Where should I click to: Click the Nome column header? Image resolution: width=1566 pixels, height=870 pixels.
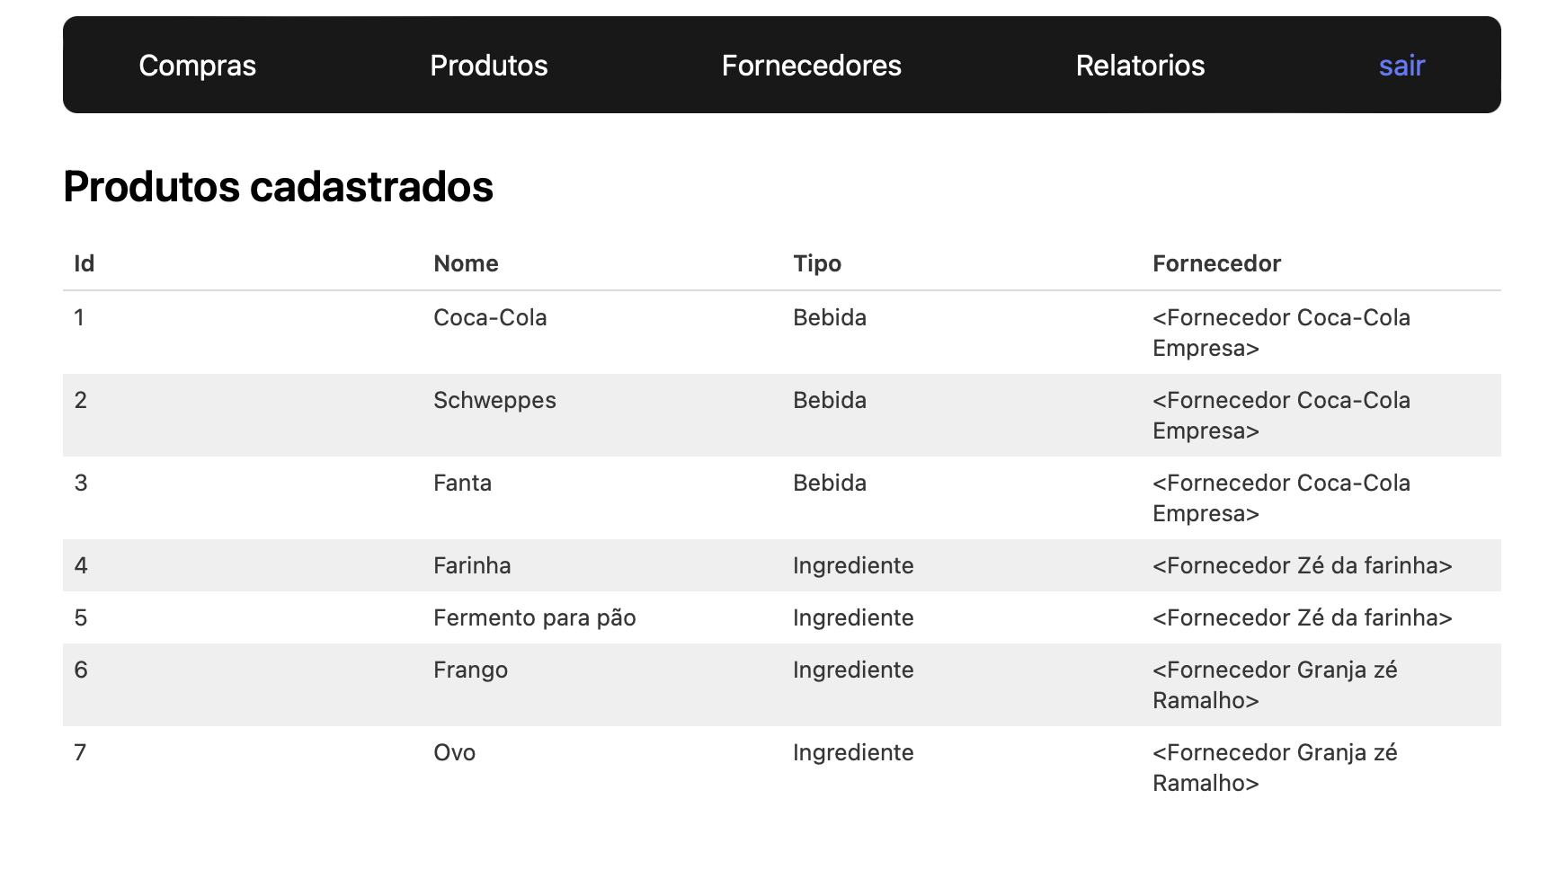(x=466, y=263)
